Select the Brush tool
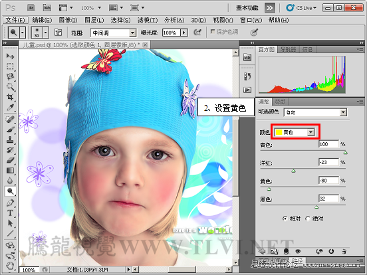The image size is (367, 275). 10,130
